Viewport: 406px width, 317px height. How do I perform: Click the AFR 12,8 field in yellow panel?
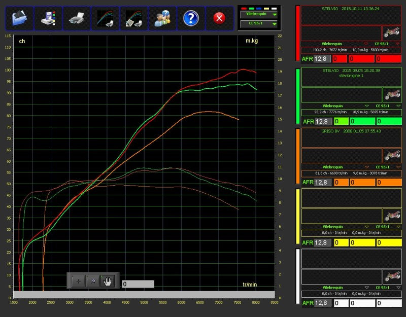(320, 242)
